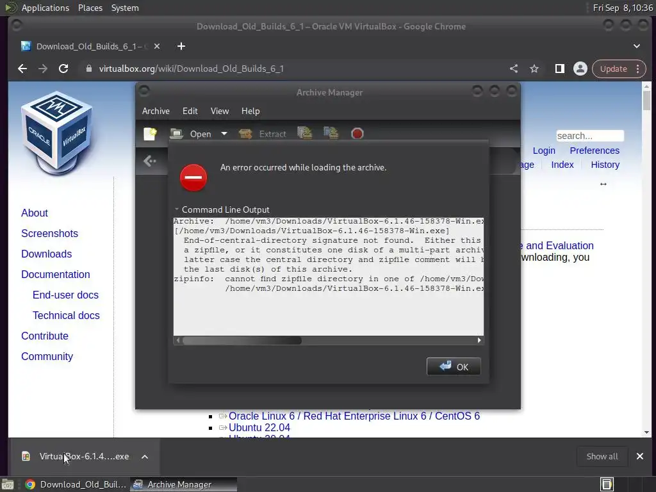Open the View menu in Archive Manager

pos(220,111)
